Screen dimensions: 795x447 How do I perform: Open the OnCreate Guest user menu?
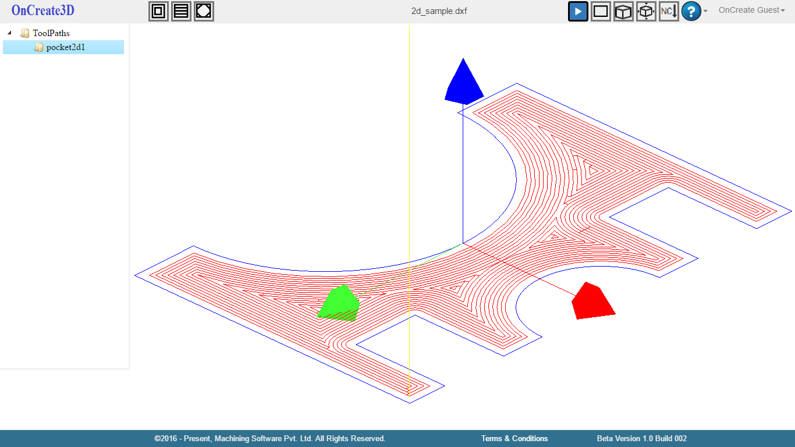pyautogui.click(x=751, y=10)
